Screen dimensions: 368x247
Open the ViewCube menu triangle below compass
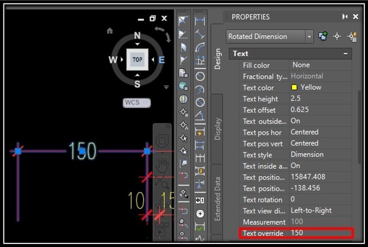166,87
